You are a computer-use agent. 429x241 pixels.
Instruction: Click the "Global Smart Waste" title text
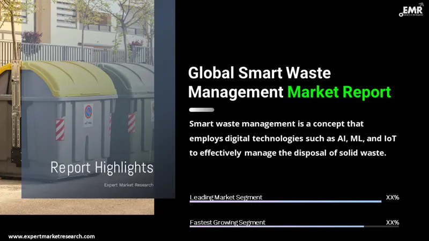coord(260,72)
